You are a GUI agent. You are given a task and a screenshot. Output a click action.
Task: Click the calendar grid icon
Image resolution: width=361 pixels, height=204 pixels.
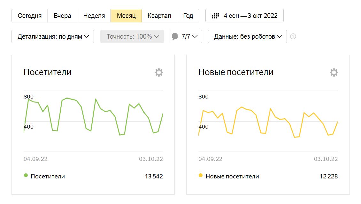pyautogui.click(x=215, y=16)
